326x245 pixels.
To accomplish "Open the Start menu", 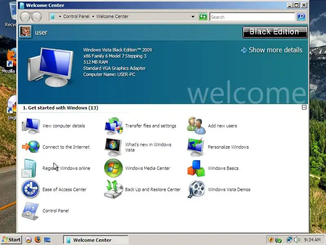I will [11, 240].
